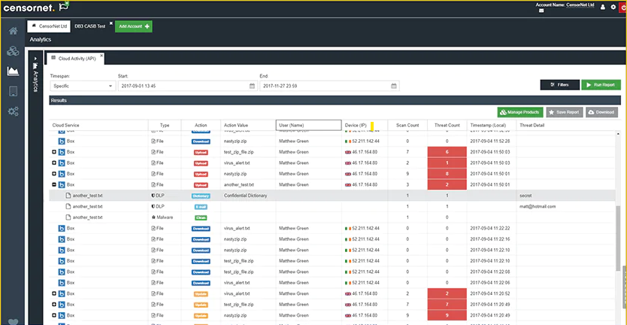Select the Cloud Activity (API) tab
This screenshot has height=325, width=627.
74,59
